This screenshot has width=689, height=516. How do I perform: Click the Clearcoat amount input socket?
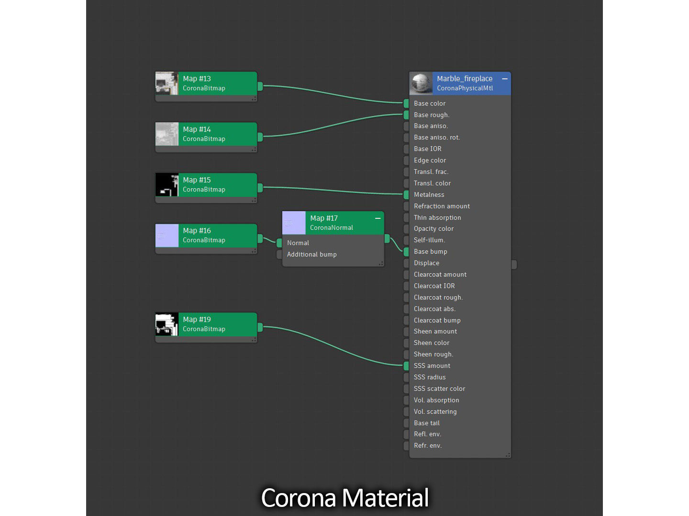406,275
